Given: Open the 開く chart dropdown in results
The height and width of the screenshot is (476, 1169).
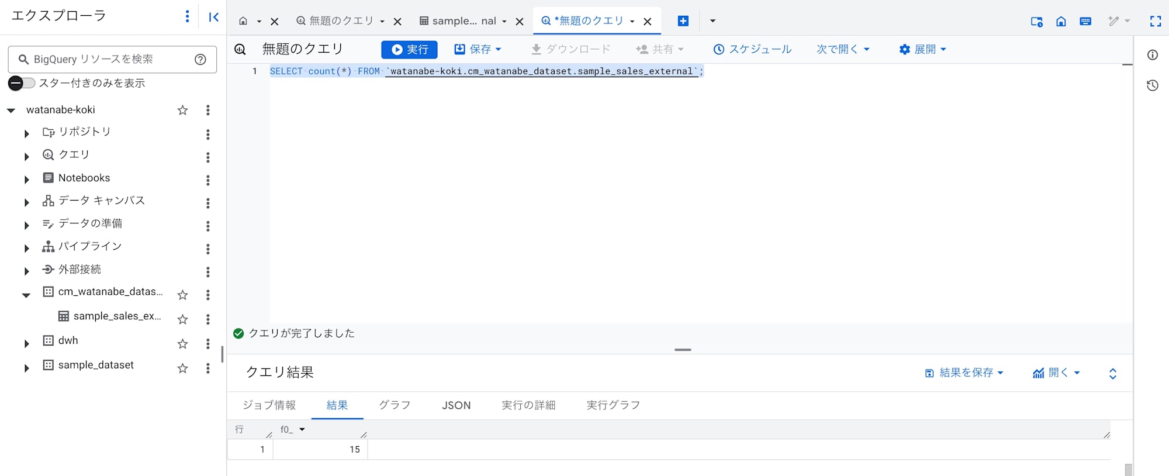Looking at the screenshot, I should pos(1056,373).
